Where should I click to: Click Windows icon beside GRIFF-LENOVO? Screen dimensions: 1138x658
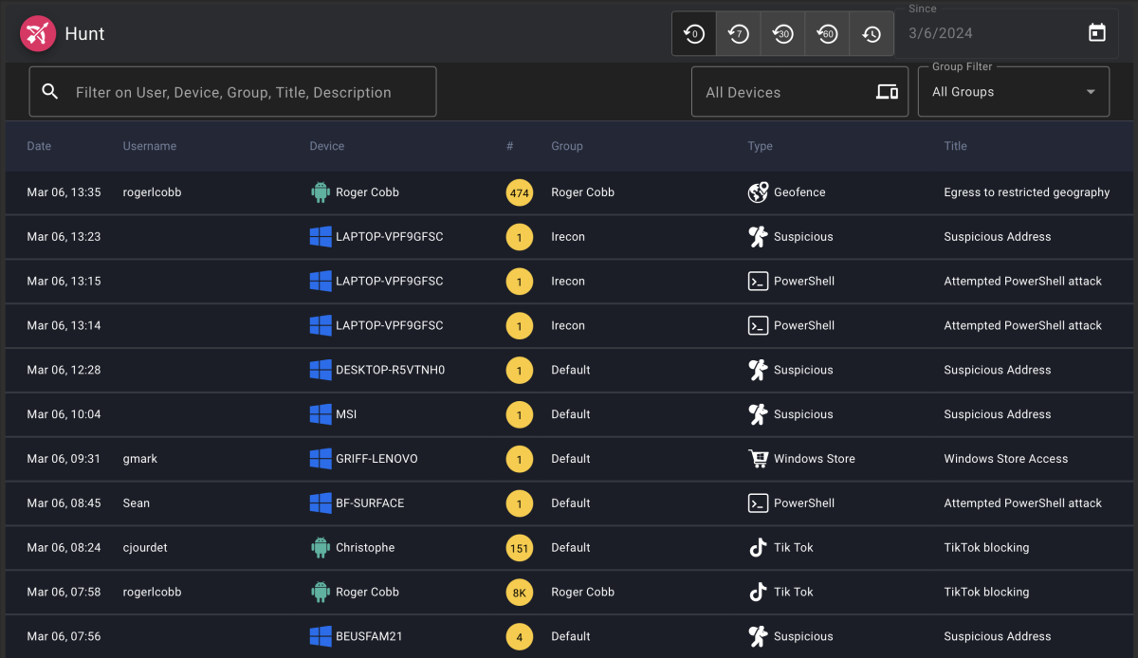click(321, 459)
